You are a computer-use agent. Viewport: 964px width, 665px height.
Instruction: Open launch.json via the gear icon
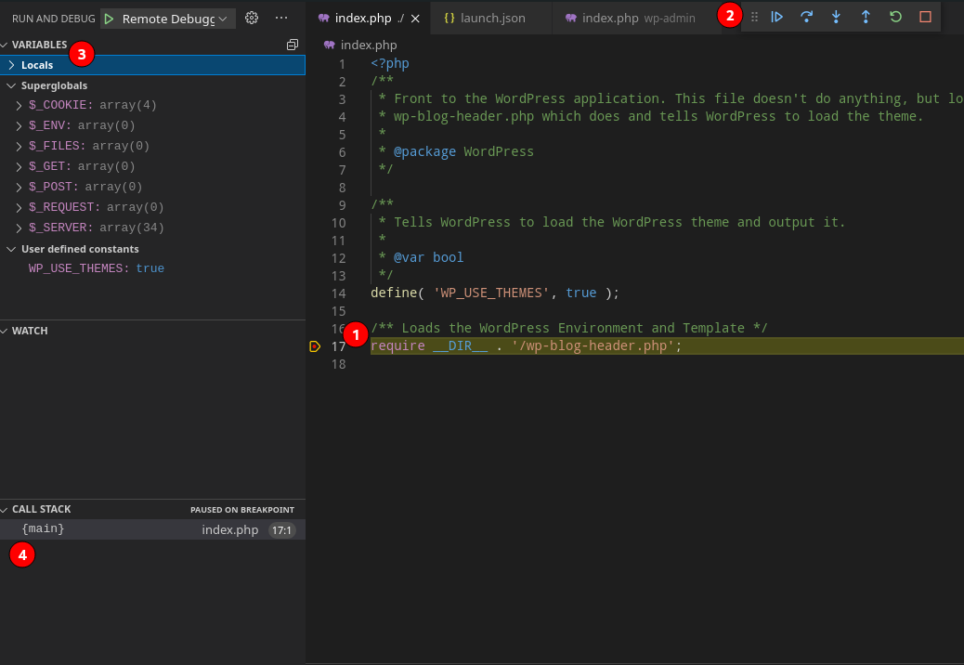(251, 18)
